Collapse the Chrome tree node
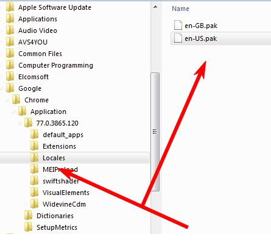271x245 pixels. [x=7, y=100]
